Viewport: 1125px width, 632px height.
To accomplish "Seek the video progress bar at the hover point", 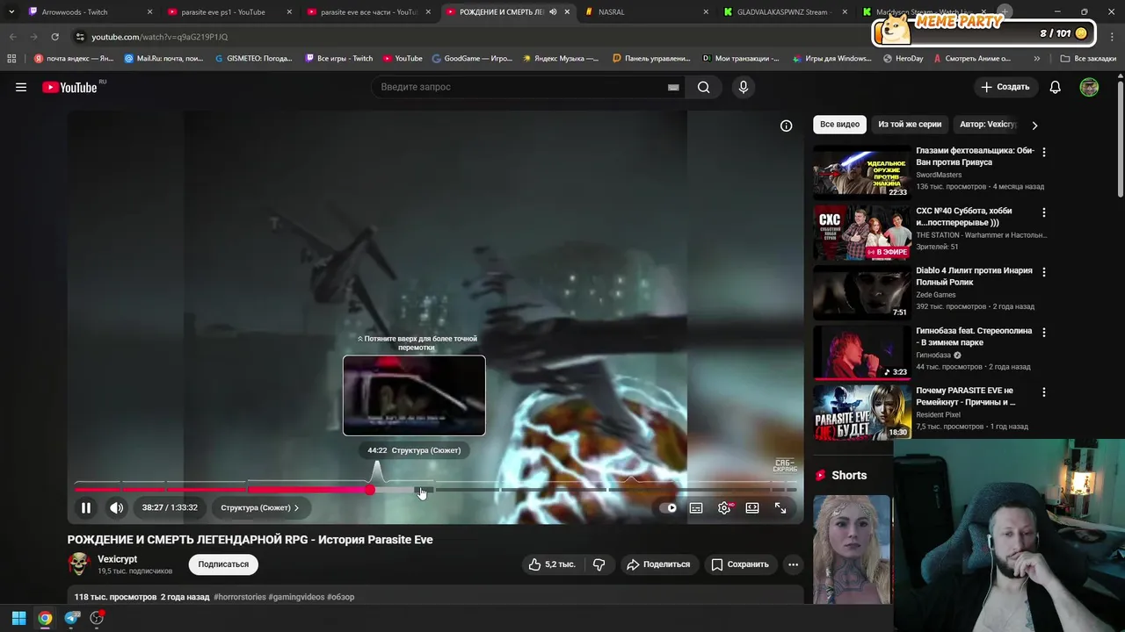I will [x=421, y=490].
